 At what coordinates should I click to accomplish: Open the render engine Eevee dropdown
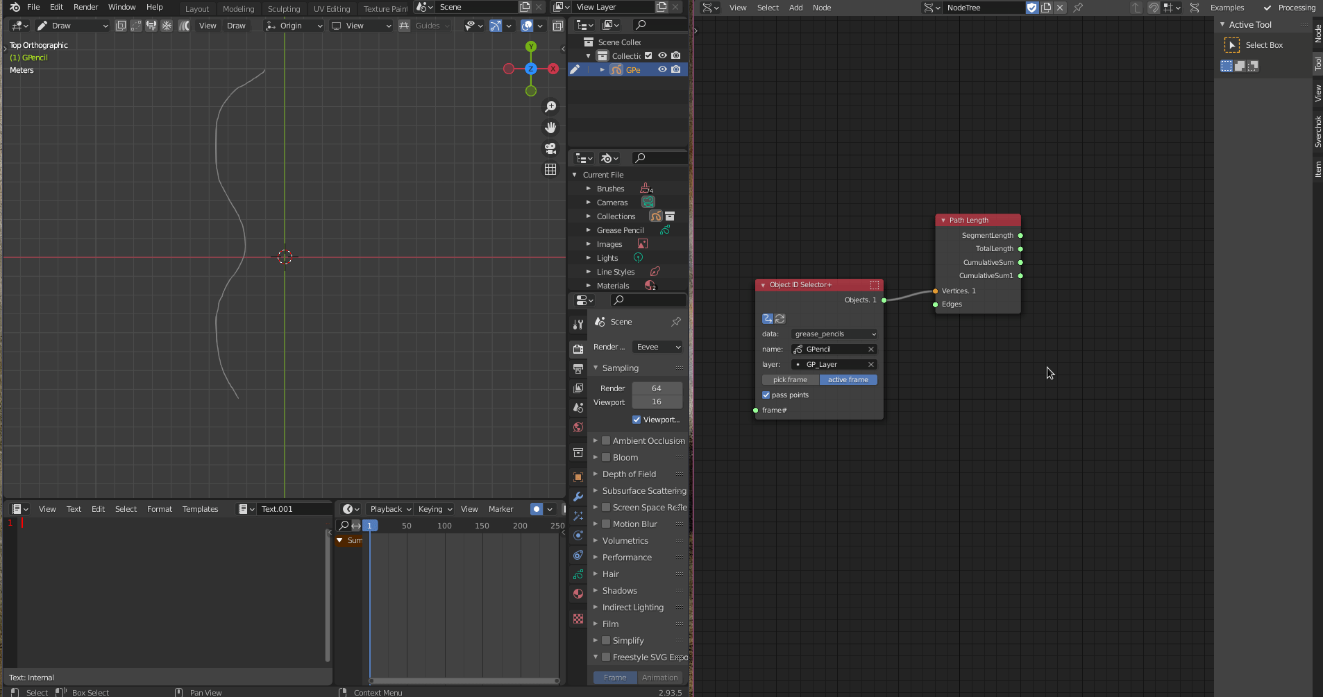tap(658, 347)
